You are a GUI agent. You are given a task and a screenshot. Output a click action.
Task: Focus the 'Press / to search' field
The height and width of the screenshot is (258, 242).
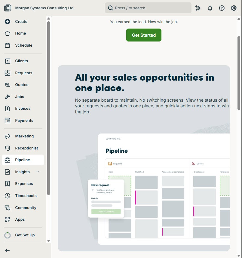[148, 8]
